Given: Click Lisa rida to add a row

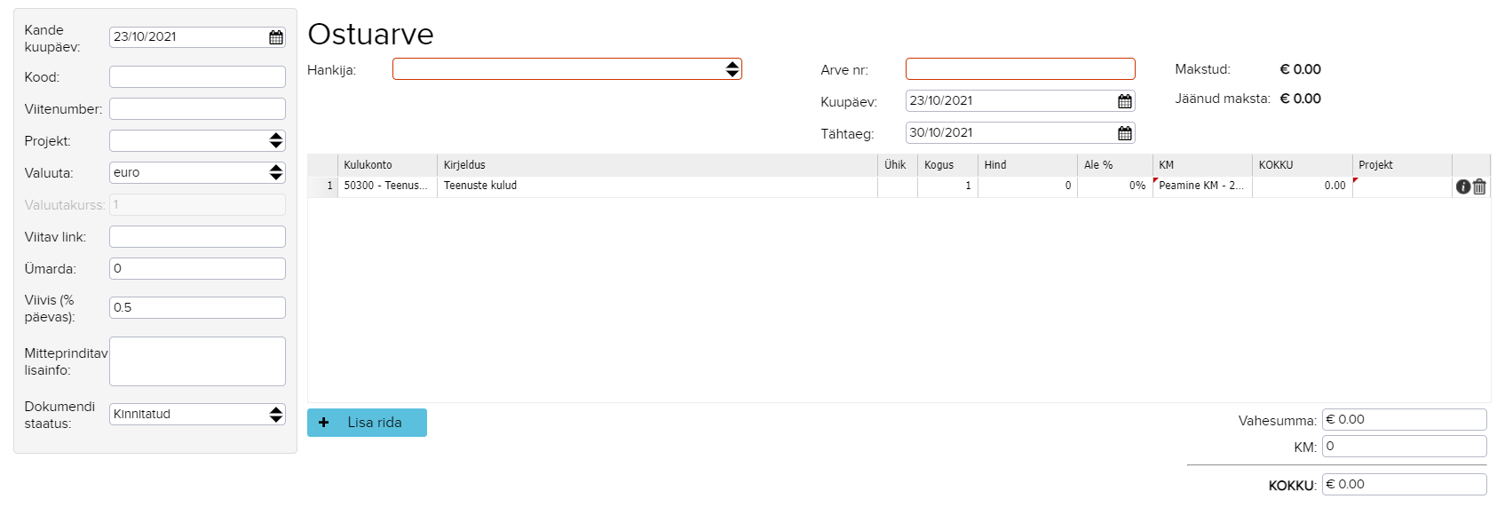Looking at the screenshot, I should (367, 423).
